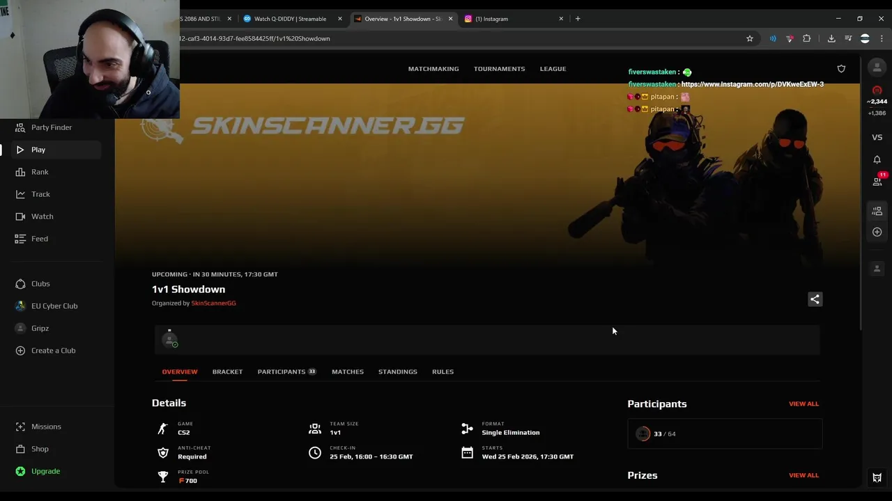Open the media controls icon in browser toolbar

coord(848,39)
